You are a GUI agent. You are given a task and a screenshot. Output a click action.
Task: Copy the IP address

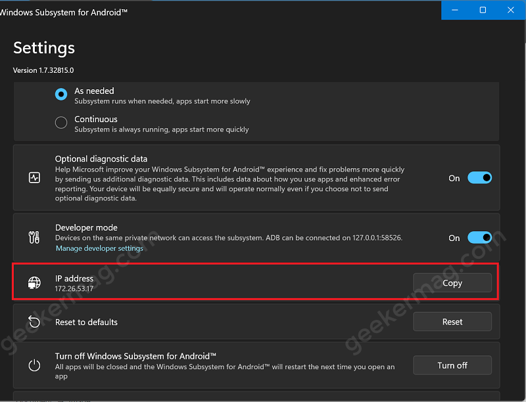pyautogui.click(x=452, y=283)
